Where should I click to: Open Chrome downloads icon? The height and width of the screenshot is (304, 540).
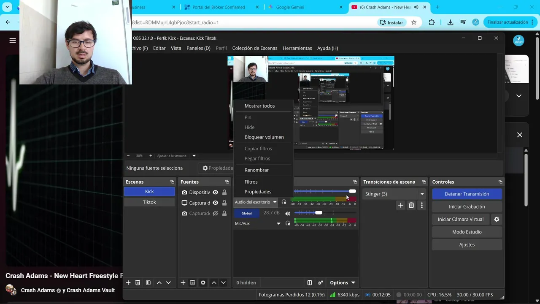450,22
